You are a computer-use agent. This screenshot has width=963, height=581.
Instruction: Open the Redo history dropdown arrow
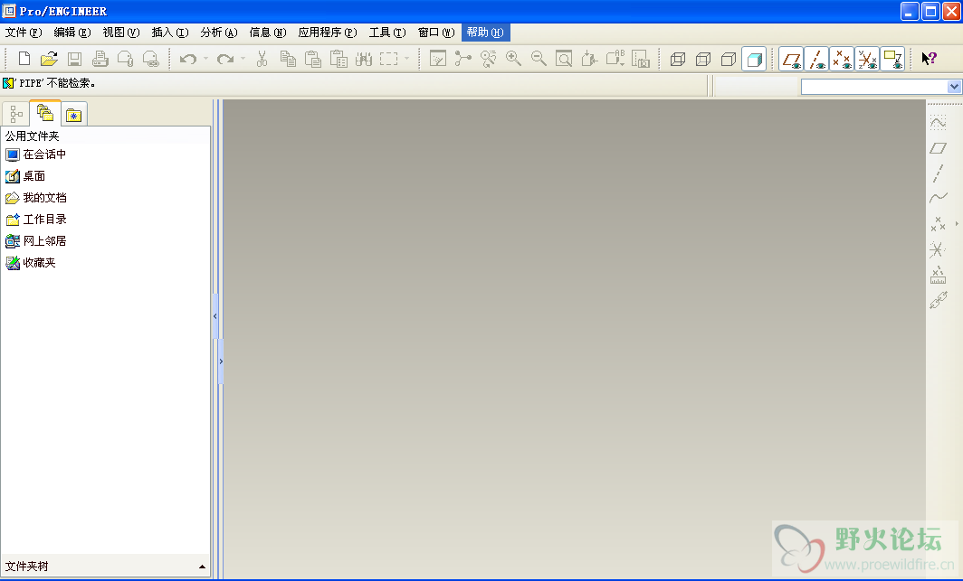point(243,59)
